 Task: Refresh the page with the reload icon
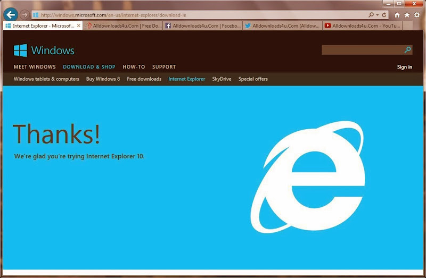(384, 15)
